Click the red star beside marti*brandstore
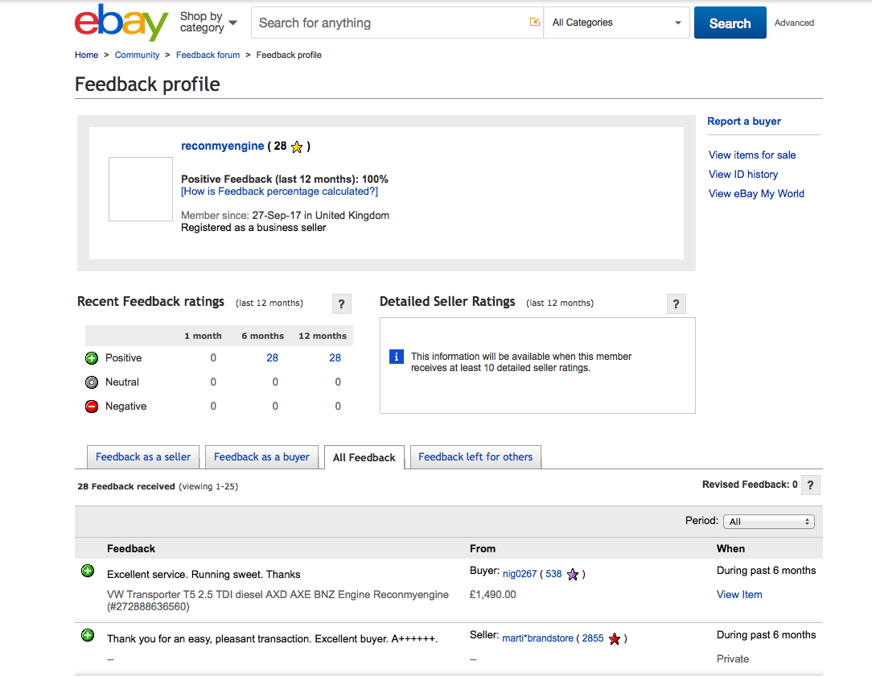Image resolution: width=872 pixels, height=677 pixels. [614, 638]
